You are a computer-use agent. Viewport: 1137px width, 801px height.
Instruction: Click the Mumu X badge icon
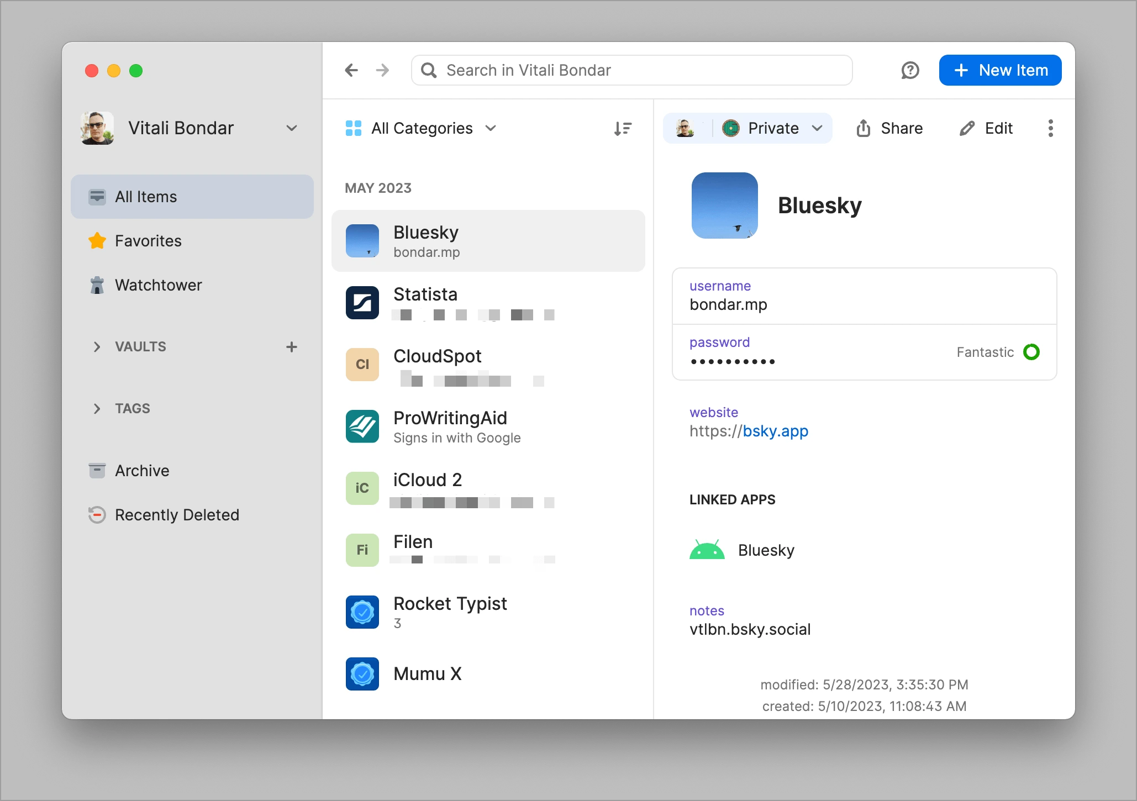point(362,674)
